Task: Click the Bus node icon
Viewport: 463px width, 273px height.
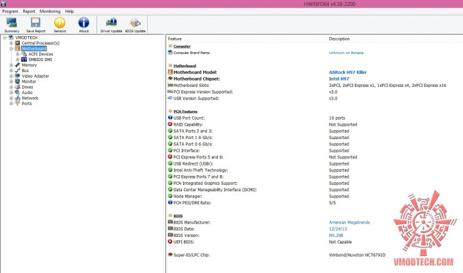Action: click(x=18, y=70)
